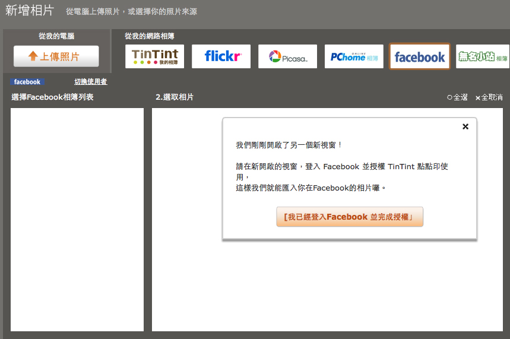Viewport: 510px width, 339px height.
Task: Select the Facebook album source
Action: click(420, 56)
